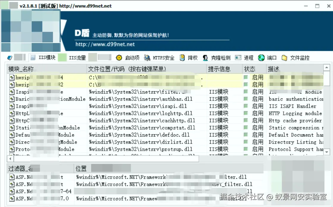Toggle 启用 status box in isapi.dll row
Viewport: 333px width, 207px height.
[x=246, y=106]
